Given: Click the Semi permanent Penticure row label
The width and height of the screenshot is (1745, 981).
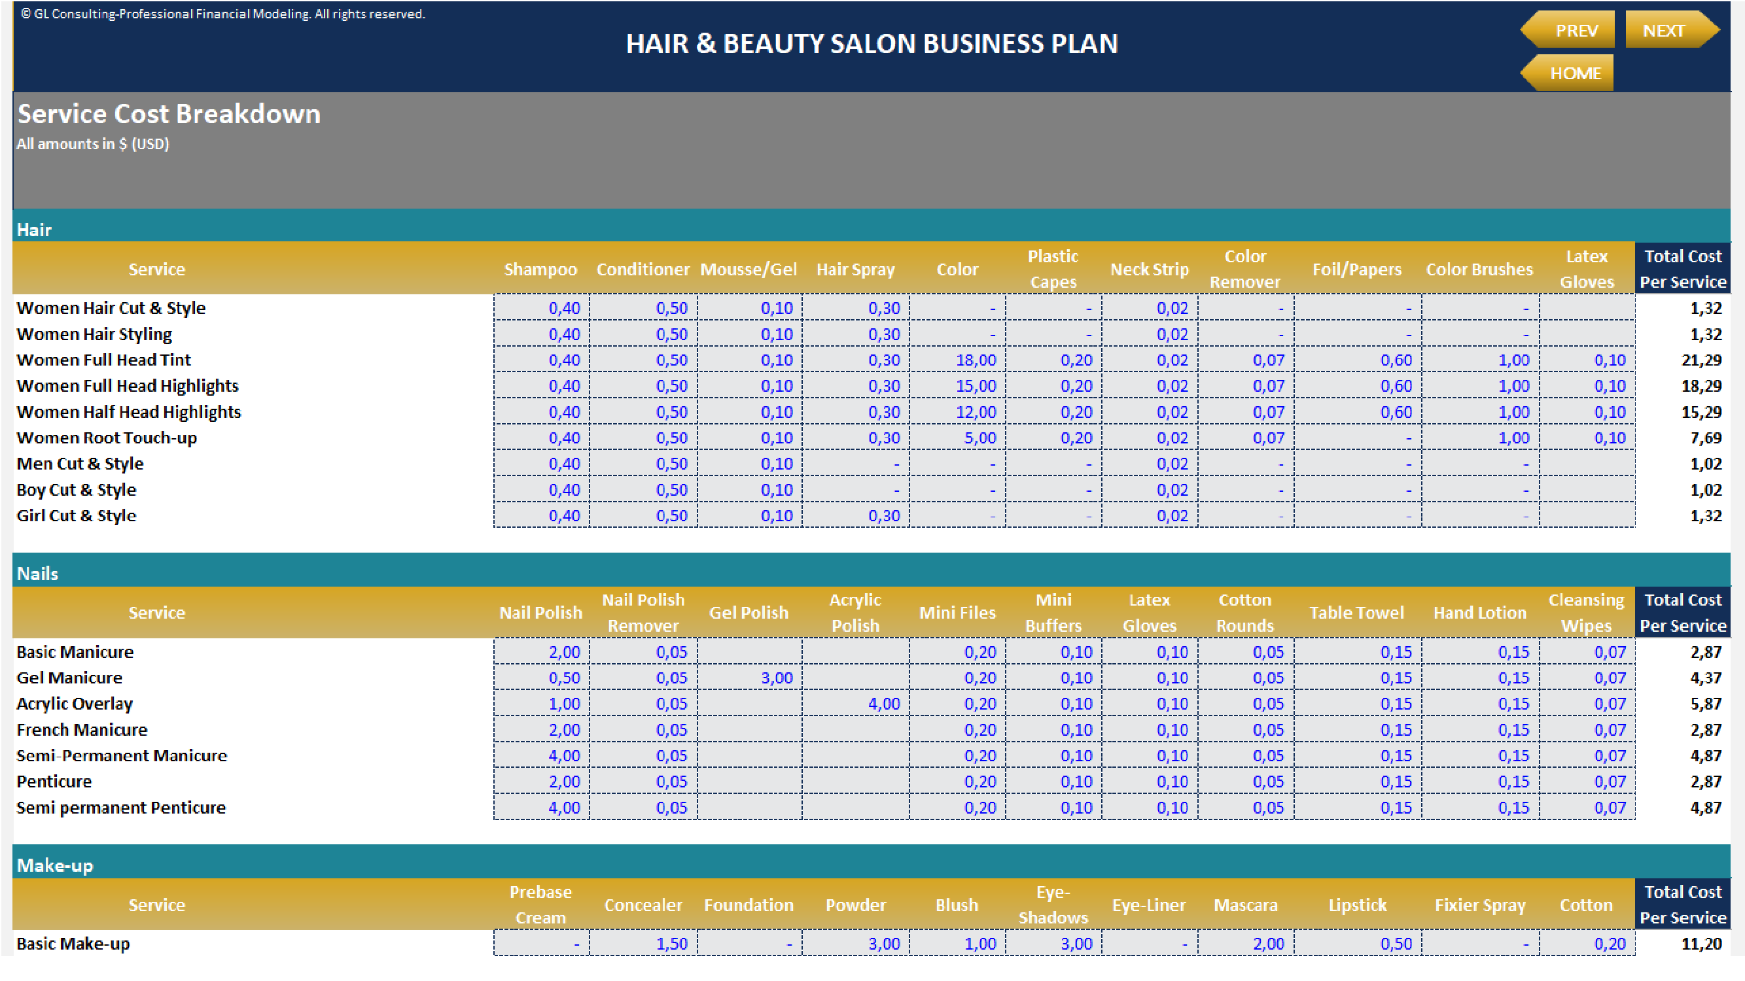Looking at the screenshot, I should point(121,808).
